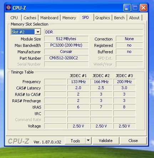Click the JEDEC #1 voltage 2.50 V
Image resolution: width=154 pixels, height=158 pixels.
point(78,126)
